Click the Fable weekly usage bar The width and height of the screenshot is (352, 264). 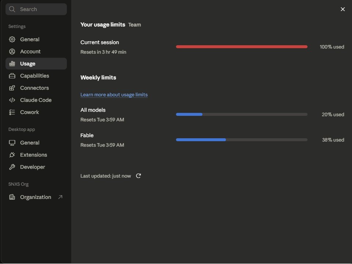242,140
